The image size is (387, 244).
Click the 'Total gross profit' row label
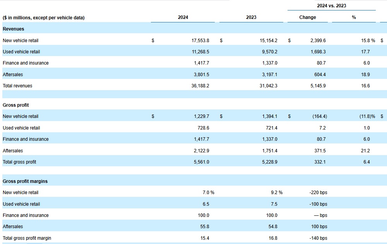19,162
